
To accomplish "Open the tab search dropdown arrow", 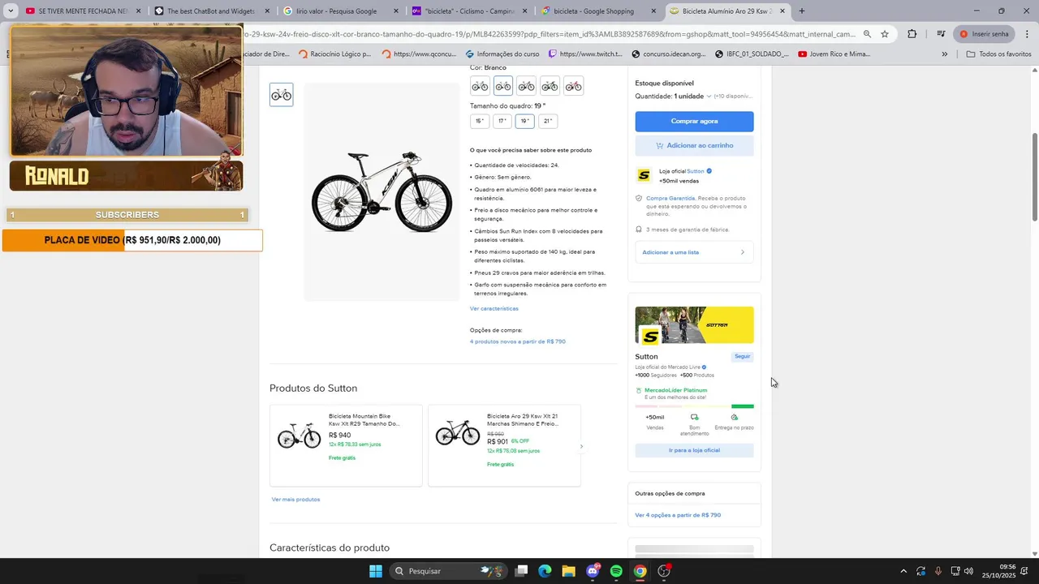I will tap(11, 11).
